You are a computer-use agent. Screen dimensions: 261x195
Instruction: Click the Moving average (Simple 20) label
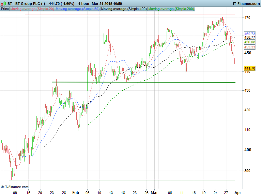[32, 9]
